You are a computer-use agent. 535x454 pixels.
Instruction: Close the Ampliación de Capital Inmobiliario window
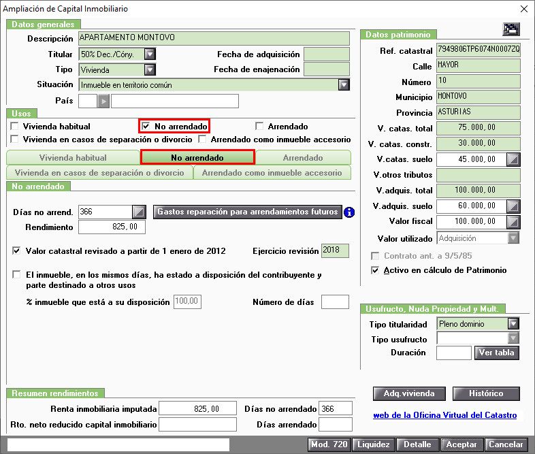(524, 9)
